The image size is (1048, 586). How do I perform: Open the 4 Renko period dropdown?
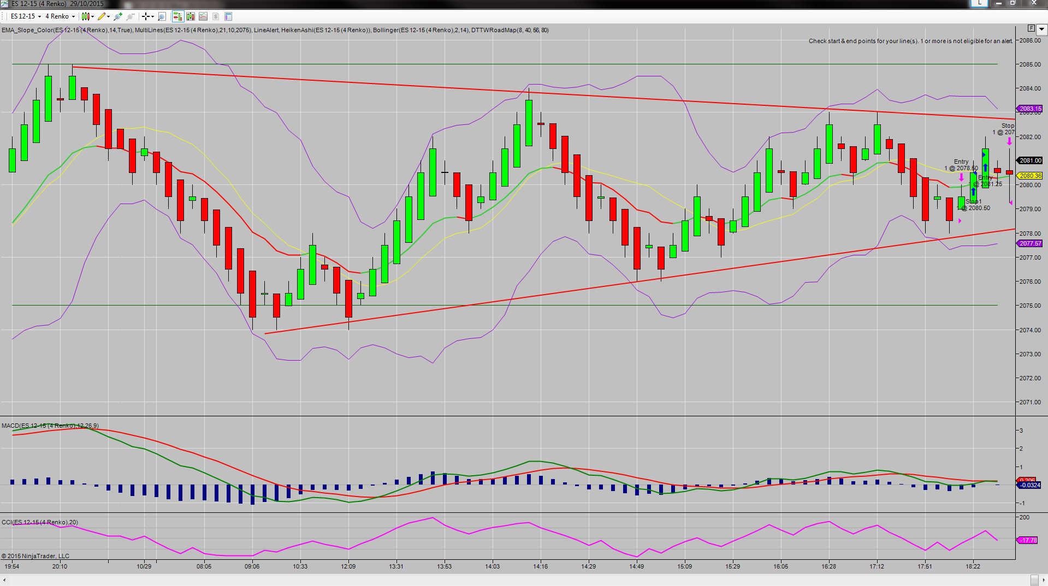60,16
